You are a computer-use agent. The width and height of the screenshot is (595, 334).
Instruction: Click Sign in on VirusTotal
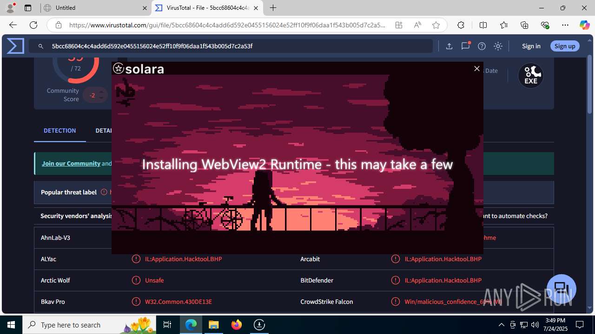pyautogui.click(x=531, y=46)
